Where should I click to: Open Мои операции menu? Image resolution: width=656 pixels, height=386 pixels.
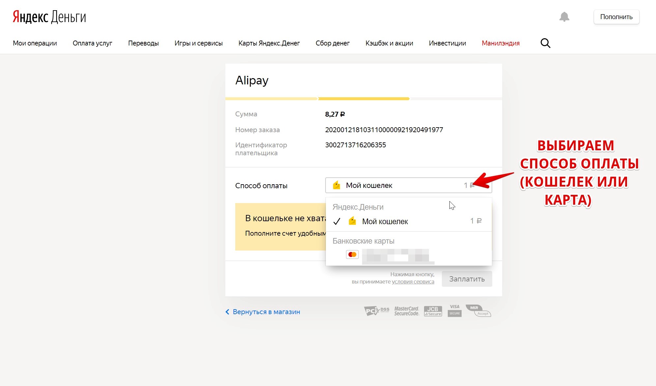point(35,43)
